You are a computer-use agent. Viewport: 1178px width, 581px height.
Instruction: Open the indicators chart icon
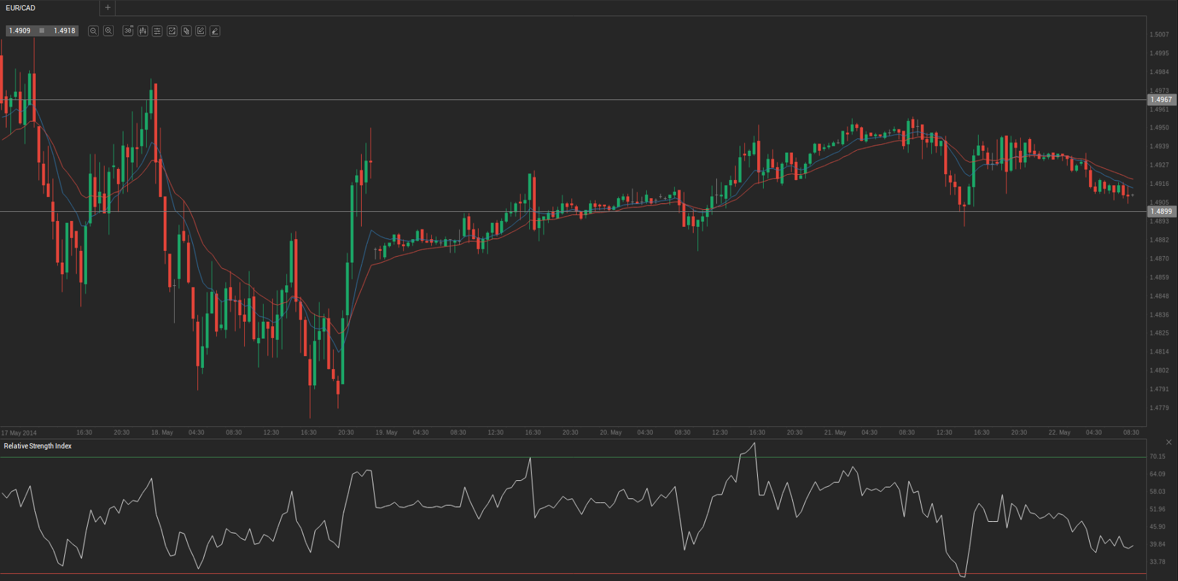pyautogui.click(x=172, y=31)
